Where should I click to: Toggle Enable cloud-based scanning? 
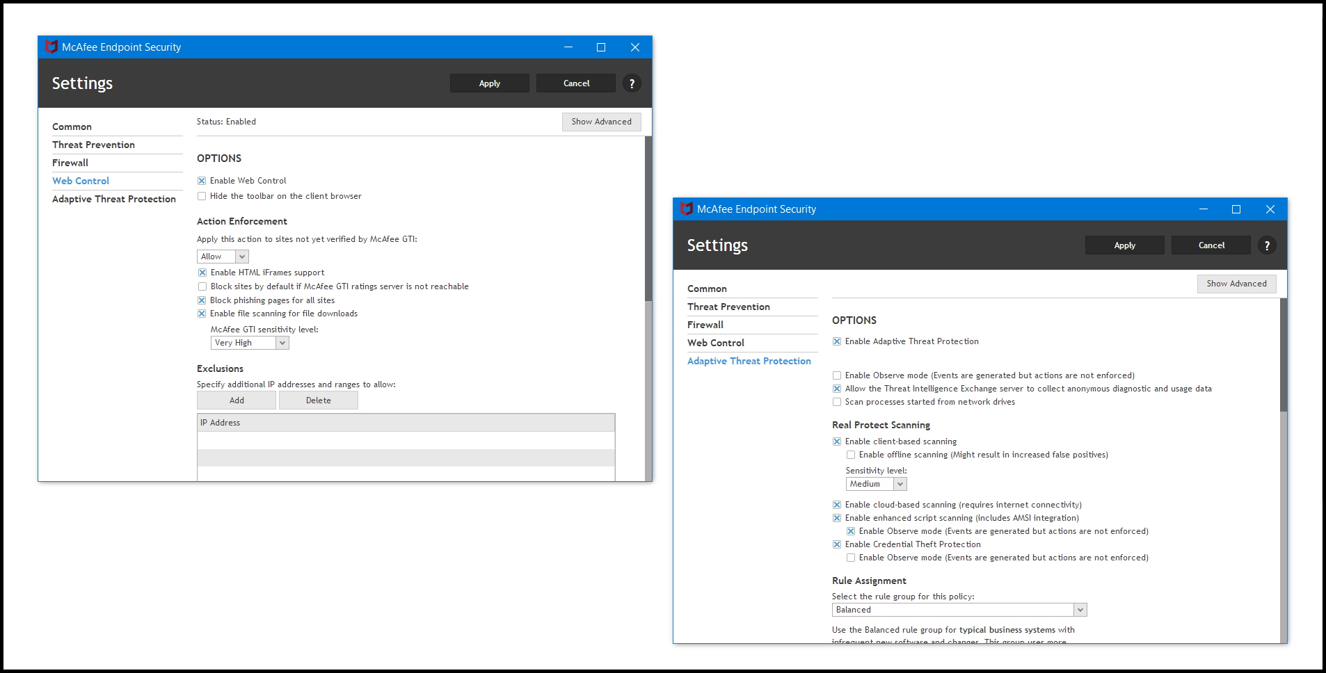coord(837,505)
